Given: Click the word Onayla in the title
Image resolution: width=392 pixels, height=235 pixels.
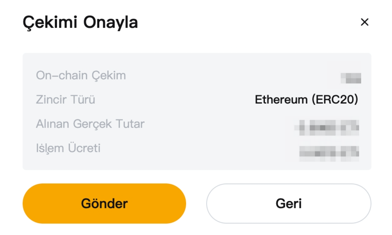Looking at the screenshot, I should pos(111,22).
